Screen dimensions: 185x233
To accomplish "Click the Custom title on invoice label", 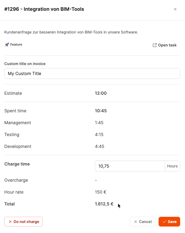I will 25,64.
